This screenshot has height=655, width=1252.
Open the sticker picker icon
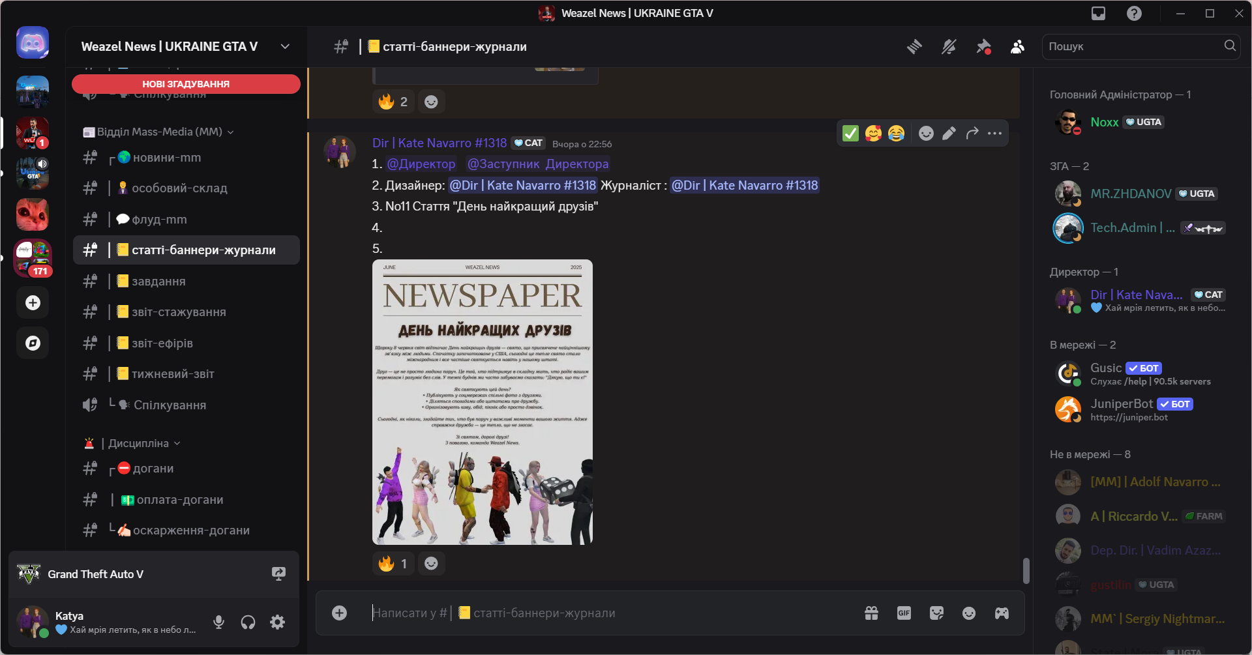click(x=936, y=613)
